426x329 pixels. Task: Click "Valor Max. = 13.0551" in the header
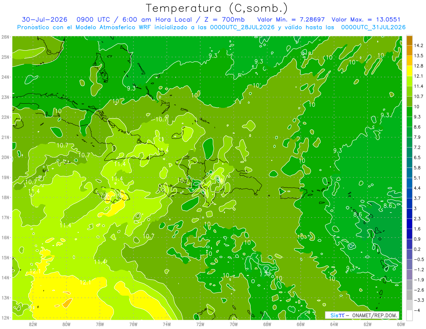pyautogui.click(x=366, y=20)
